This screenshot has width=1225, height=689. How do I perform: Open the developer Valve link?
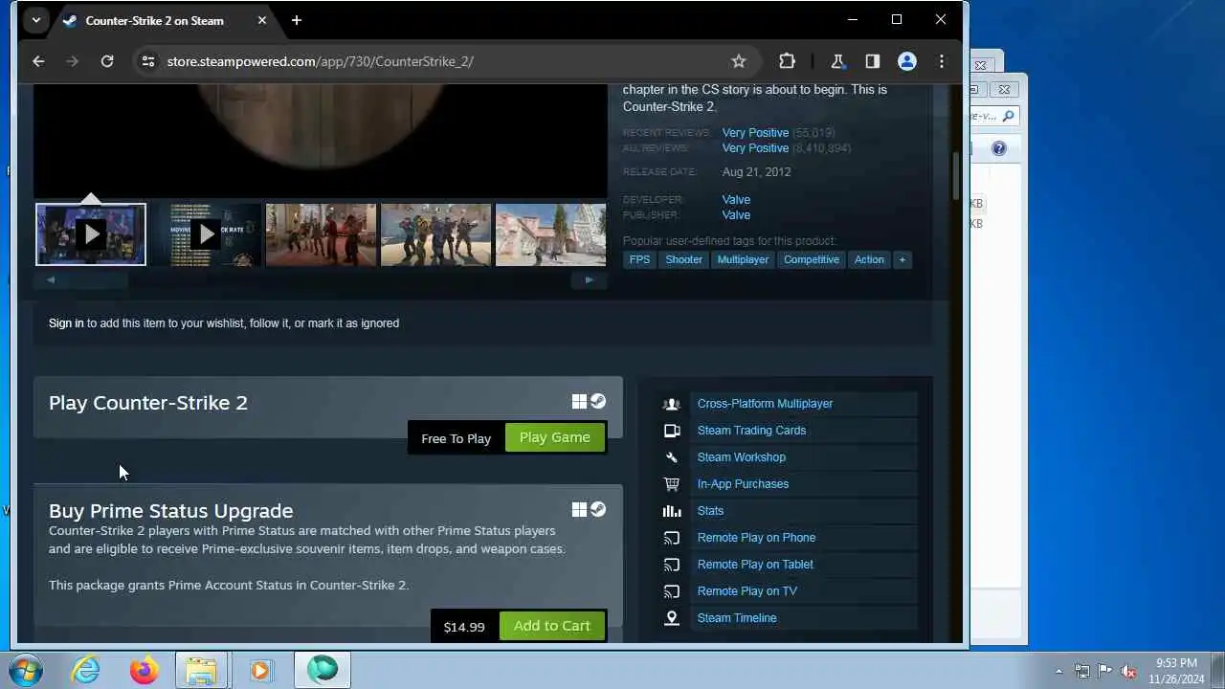(736, 200)
